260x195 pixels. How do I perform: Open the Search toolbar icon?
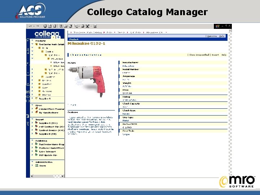coord(61,26)
